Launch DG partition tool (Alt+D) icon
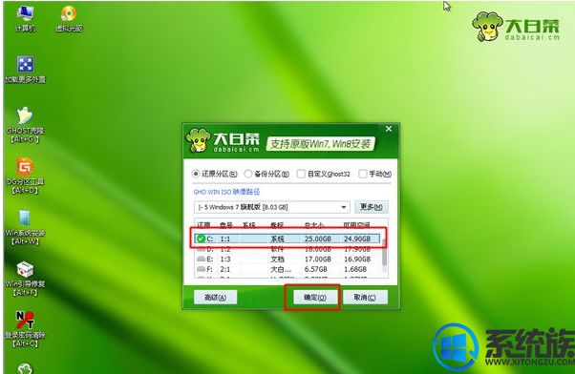The height and width of the screenshot is (374, 575). coord(25,176)
